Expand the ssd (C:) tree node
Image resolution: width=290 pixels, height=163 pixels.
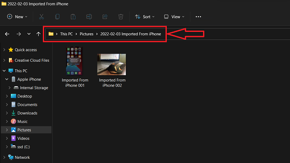coord(7,147)
